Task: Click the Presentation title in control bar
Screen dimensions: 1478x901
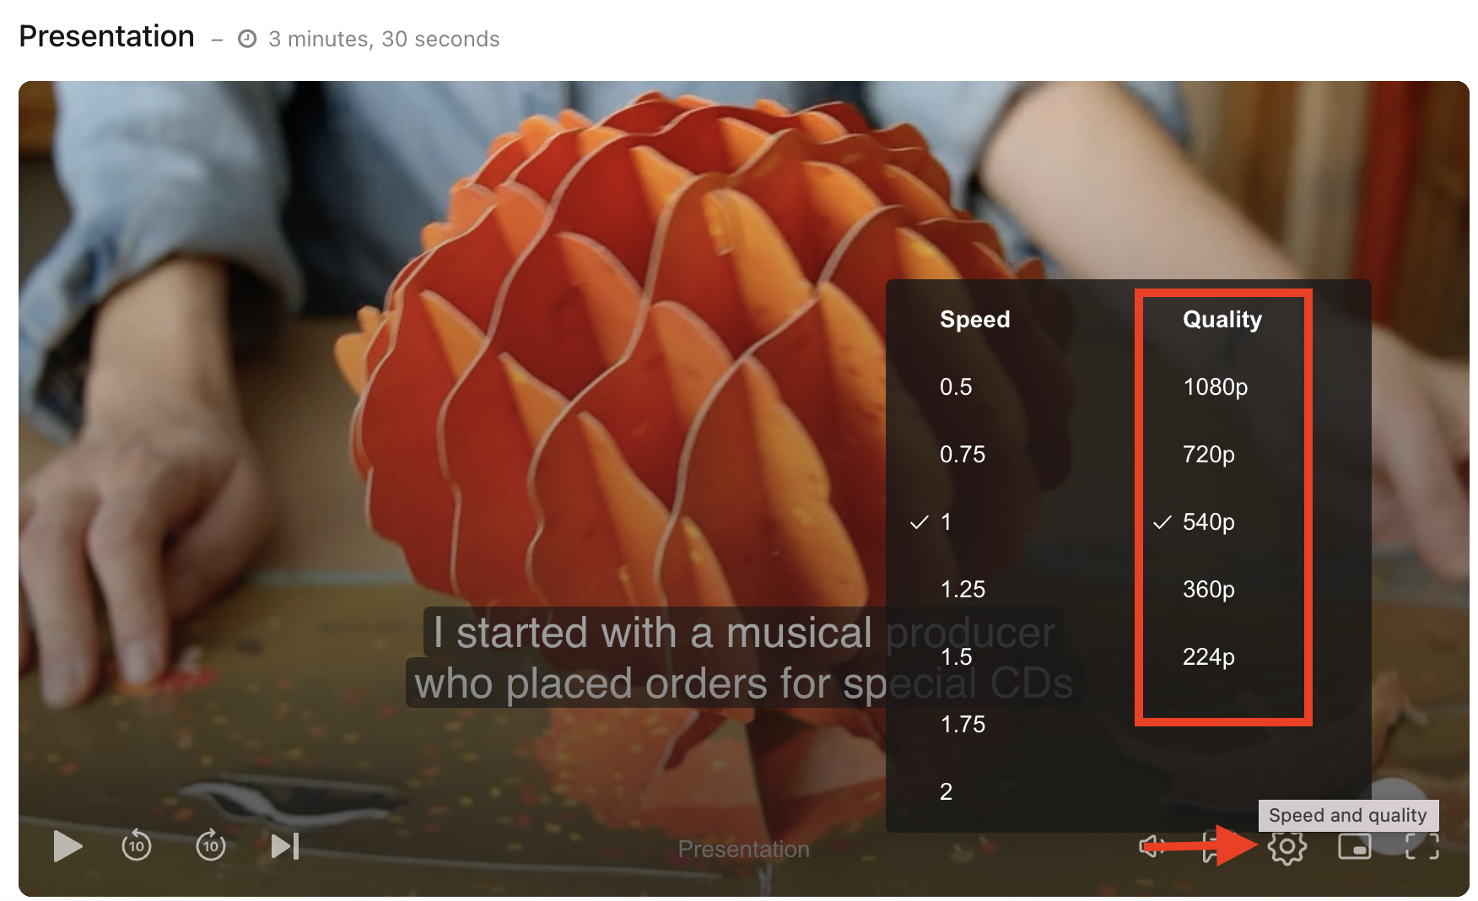Action: click(x=743, y=849)
